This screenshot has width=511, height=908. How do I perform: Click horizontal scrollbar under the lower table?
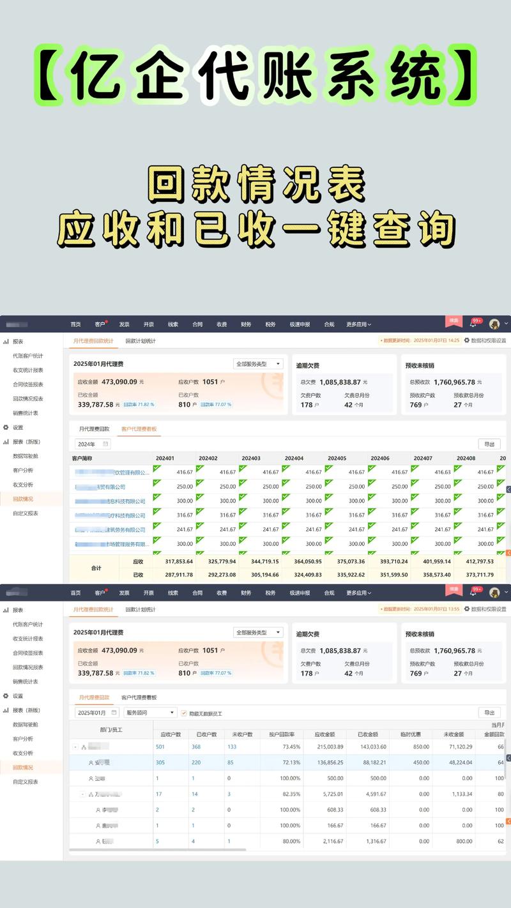tap(158, 850)
